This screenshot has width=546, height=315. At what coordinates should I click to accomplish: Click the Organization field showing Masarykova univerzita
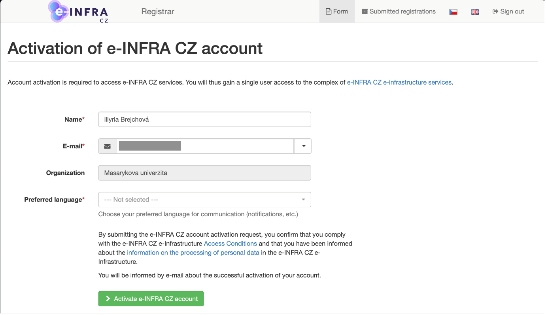coord(204,173)
